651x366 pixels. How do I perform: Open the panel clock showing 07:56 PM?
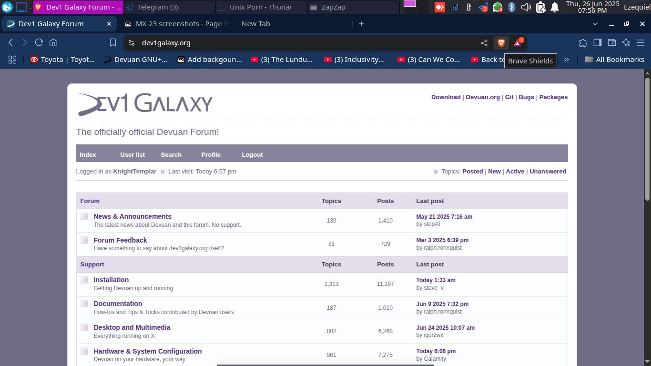(592, 7)
